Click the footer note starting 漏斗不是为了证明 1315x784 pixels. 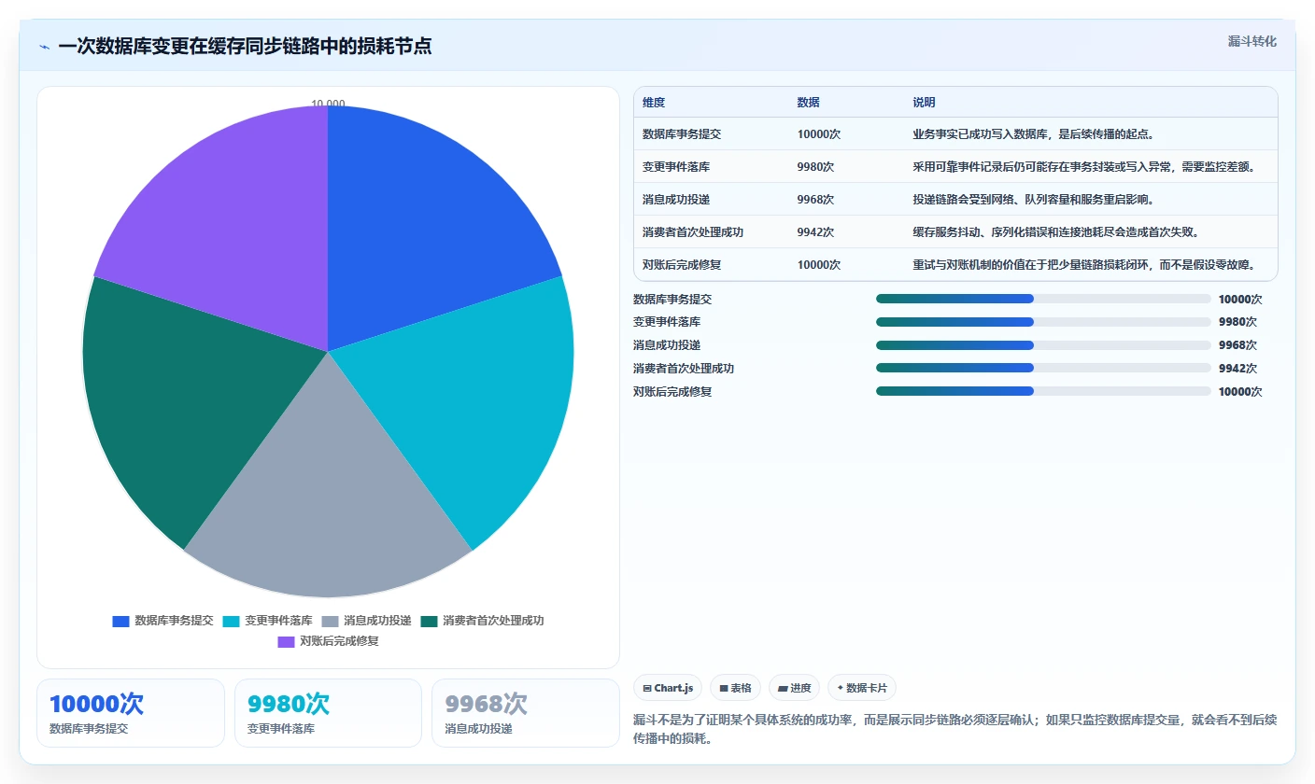pyautogui.click(x=954, y=729)
